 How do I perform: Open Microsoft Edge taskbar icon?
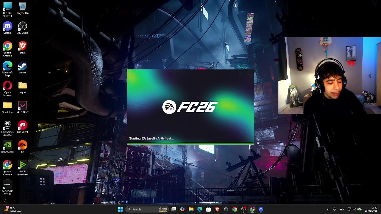click(200, 209)
